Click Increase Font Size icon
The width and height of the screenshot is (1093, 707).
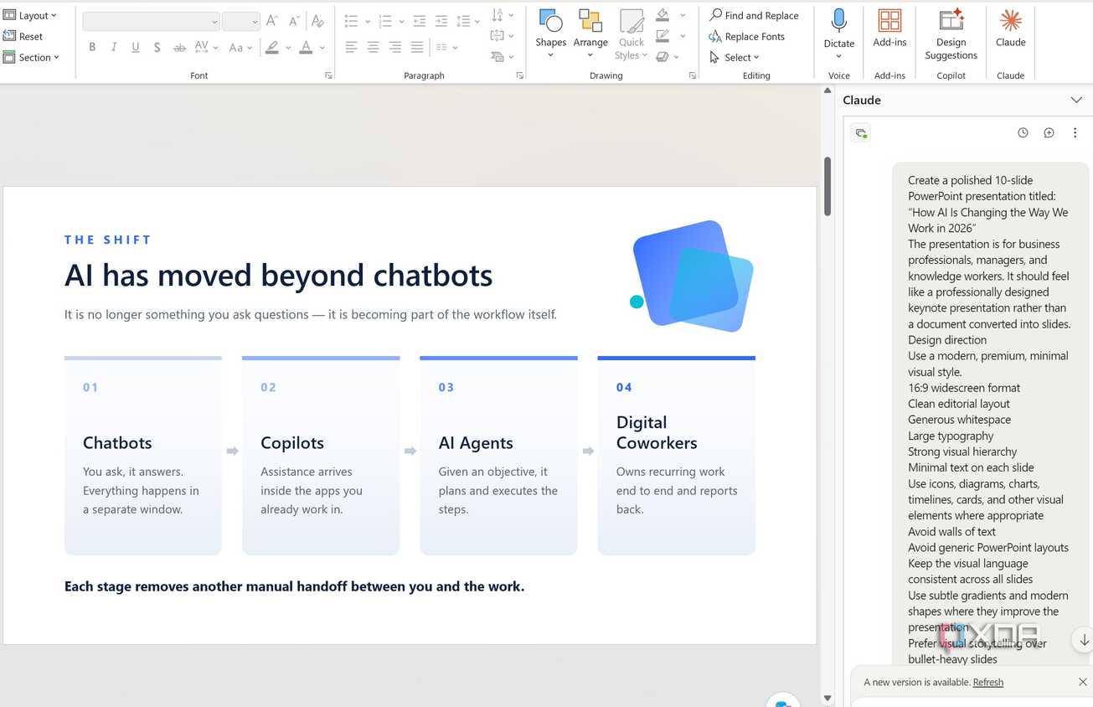click(272, 21)
